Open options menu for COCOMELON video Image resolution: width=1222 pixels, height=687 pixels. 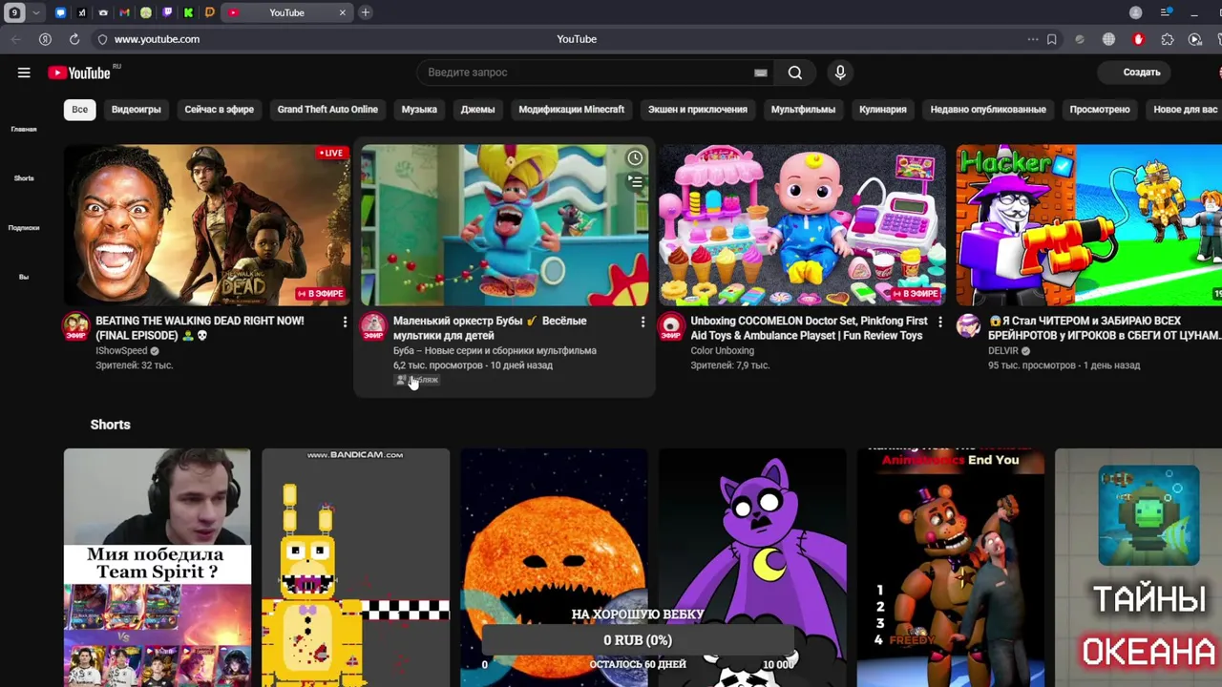pos(940,323)
